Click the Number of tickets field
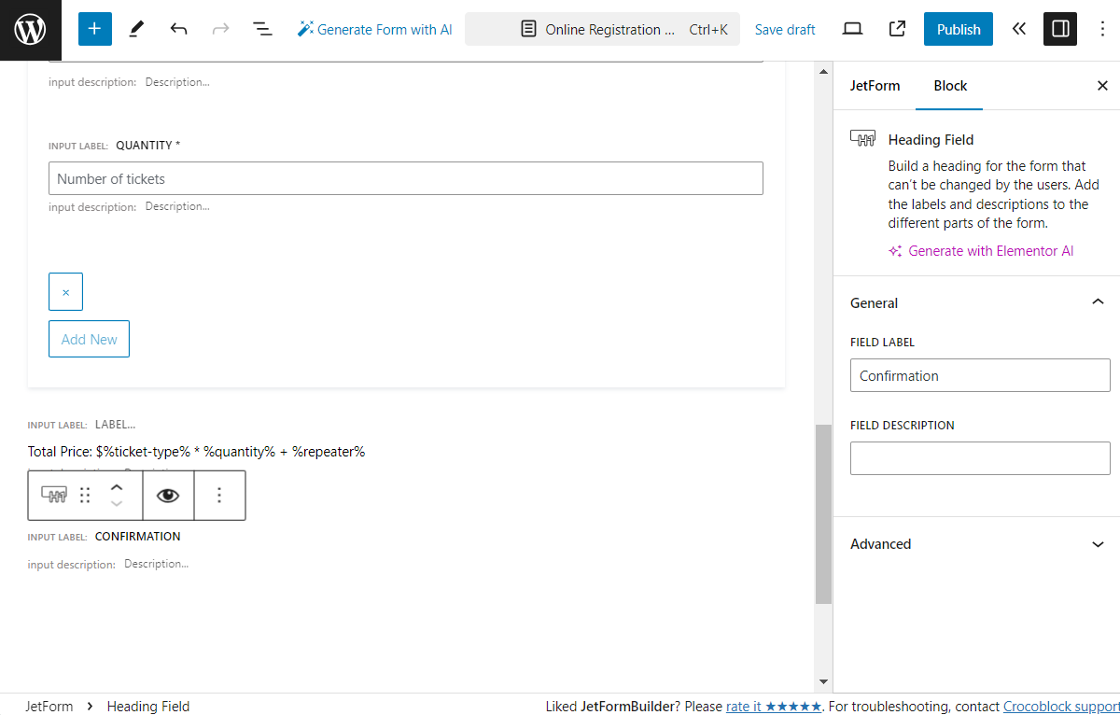This screenshot has height=715, width=1120. tap(406, 178)
